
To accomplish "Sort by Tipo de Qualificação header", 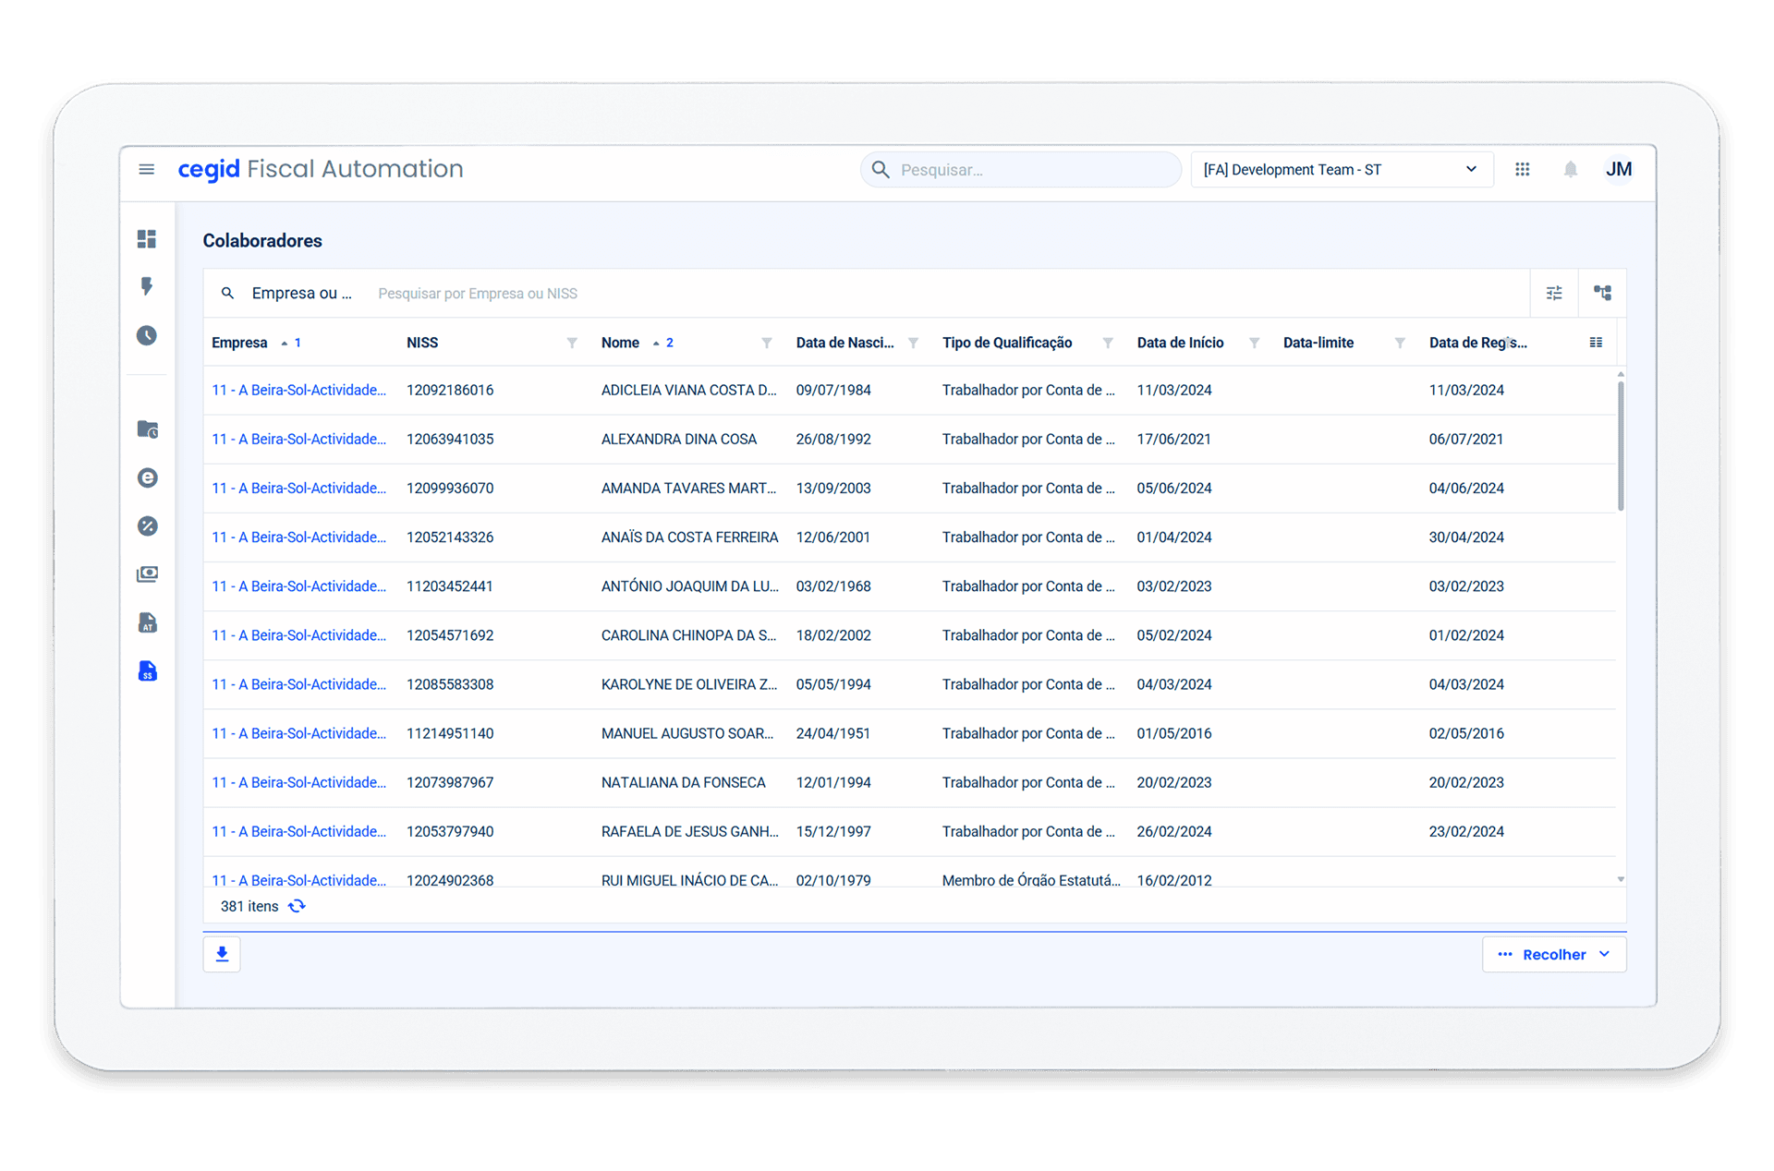I will pos(1006,343).
